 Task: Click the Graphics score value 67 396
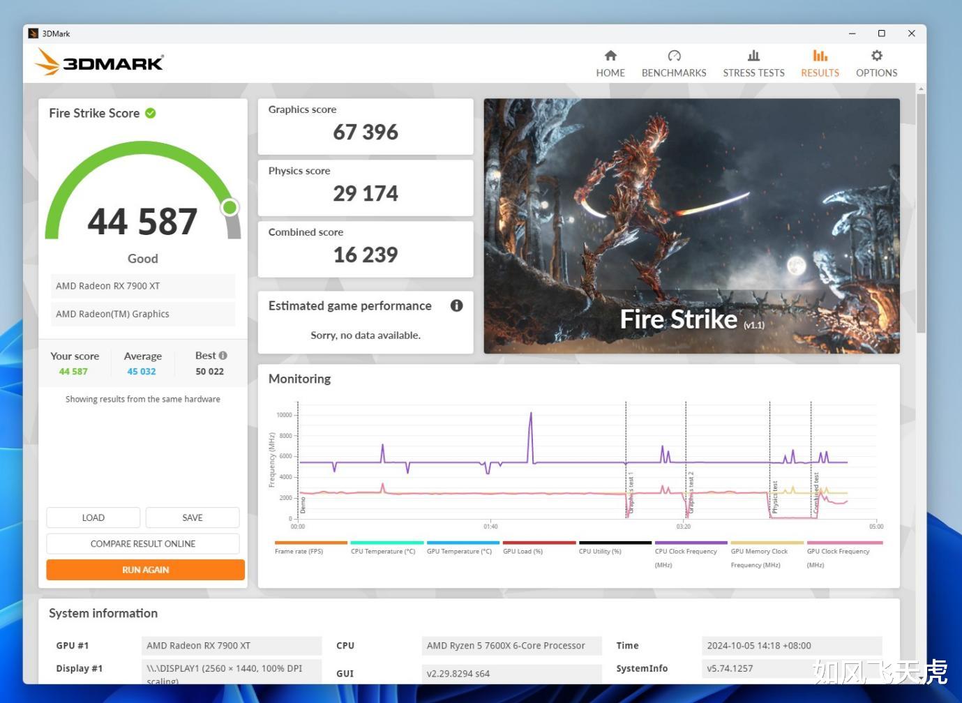366,132
